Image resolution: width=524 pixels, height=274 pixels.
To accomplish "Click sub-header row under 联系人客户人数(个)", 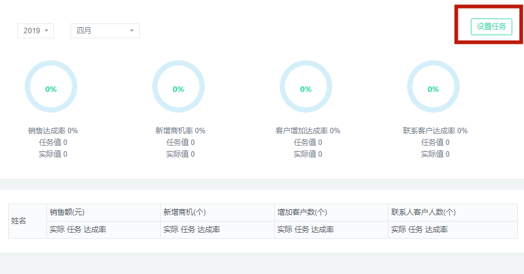I will (419, 230).
